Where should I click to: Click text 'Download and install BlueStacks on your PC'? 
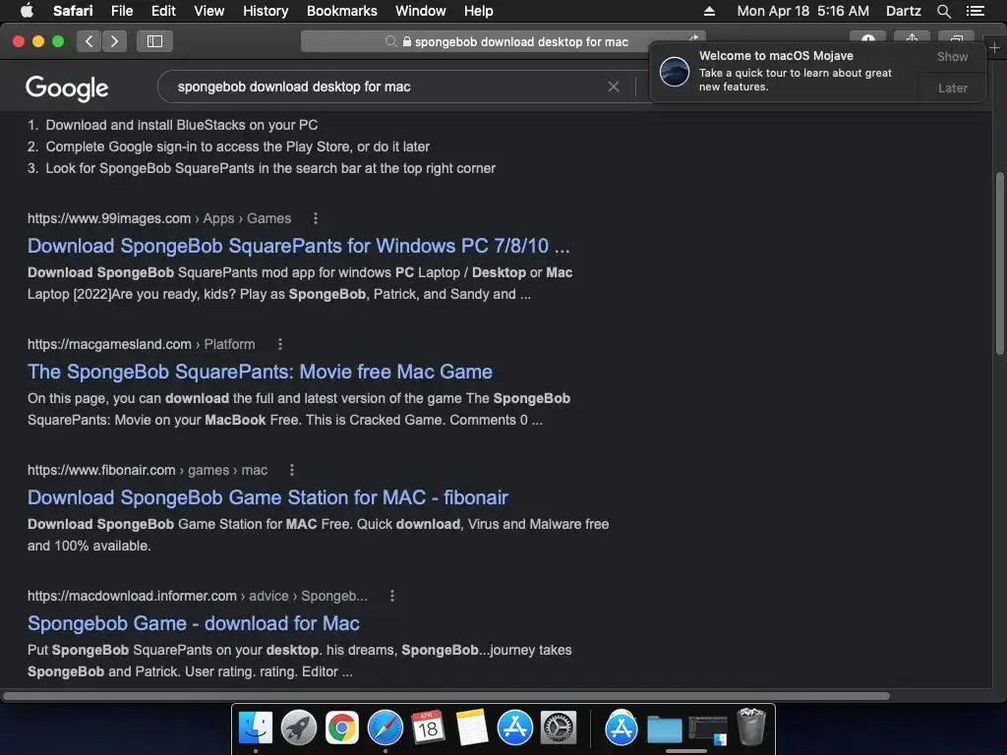(x=182, y=125)
